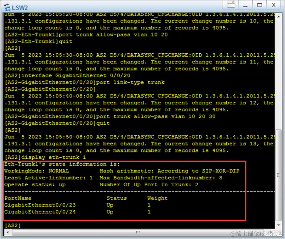The width and height of the screenshot is (285, 239).
Task: Click the 'Operate status: up' text
Action: [35, 185]
